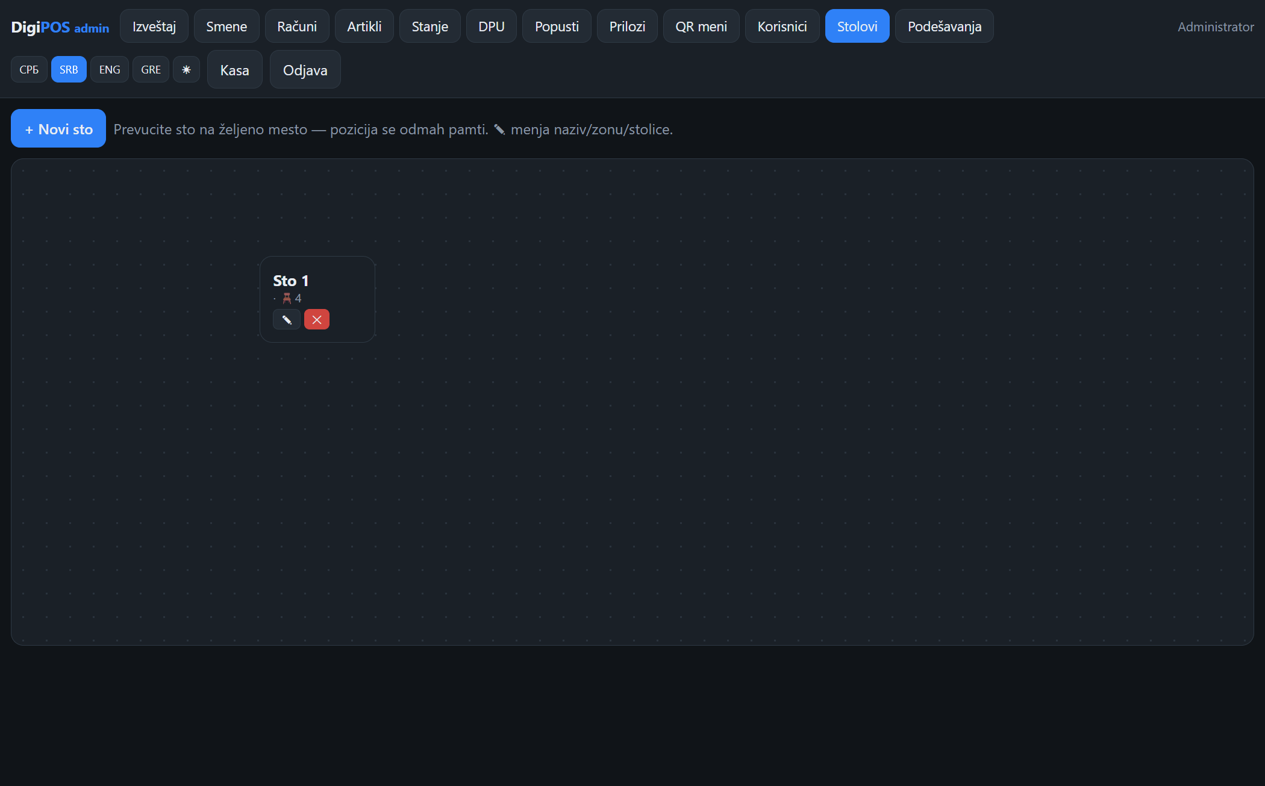
Task: Open the Izveštaj tab
Action: (154, 26)
